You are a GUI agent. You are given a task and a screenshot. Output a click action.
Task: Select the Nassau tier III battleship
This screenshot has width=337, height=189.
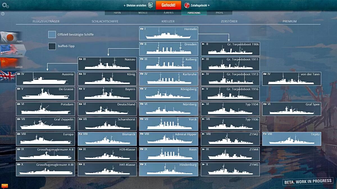107,64
